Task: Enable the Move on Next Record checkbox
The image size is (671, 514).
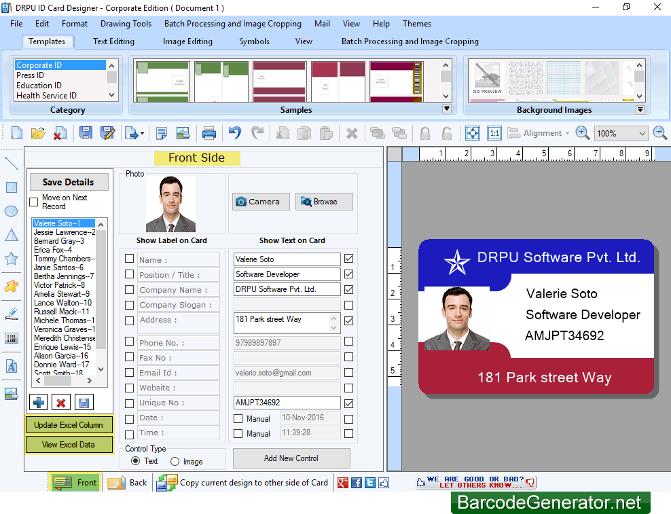Action: pos(34,202)
